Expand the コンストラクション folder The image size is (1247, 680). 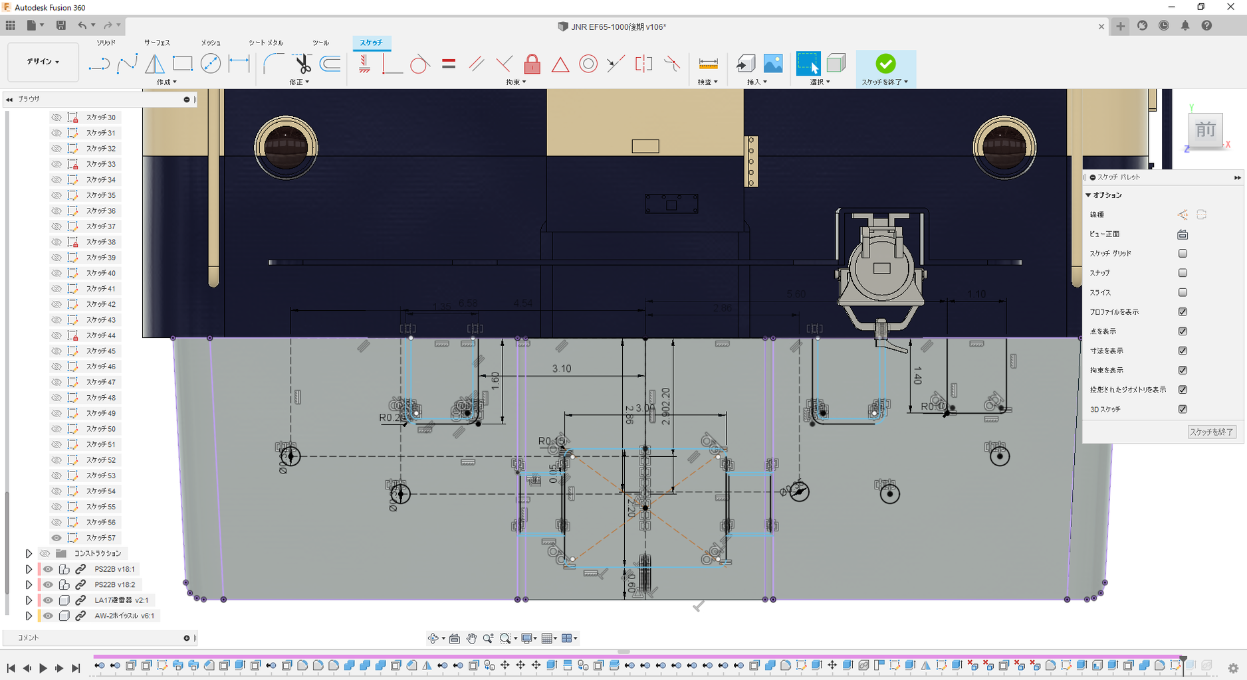click(x=29, y=553)
